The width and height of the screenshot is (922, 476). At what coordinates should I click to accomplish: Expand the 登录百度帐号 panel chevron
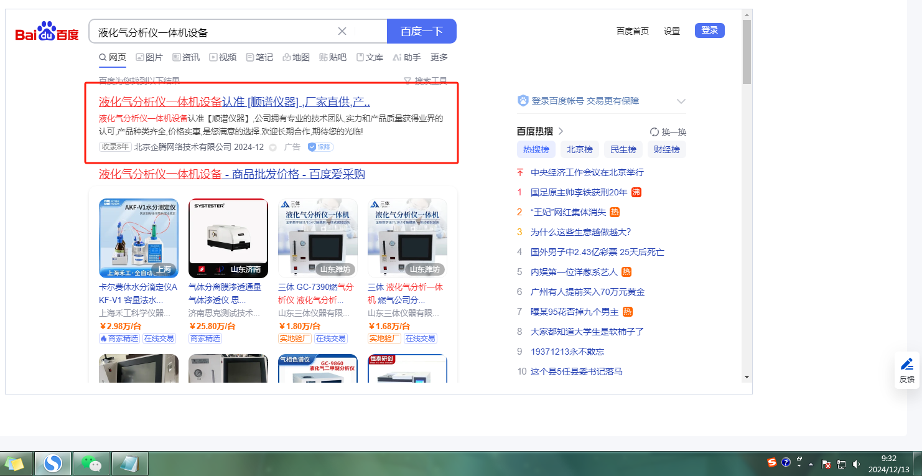click(x=681, y=101)
